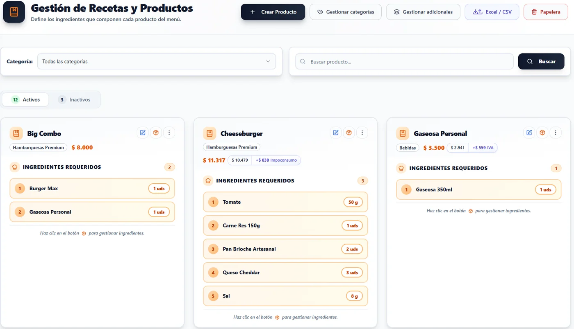Click Hamburguesas Premium tag on Cheeseburger card

pos(232,147)
